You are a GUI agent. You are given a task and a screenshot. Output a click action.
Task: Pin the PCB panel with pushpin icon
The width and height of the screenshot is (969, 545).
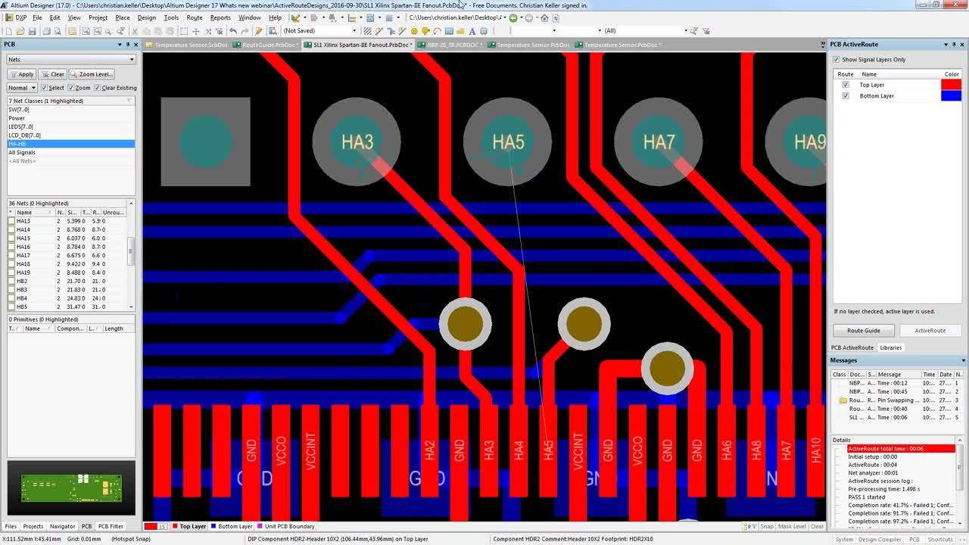click(x=128, y=45)
